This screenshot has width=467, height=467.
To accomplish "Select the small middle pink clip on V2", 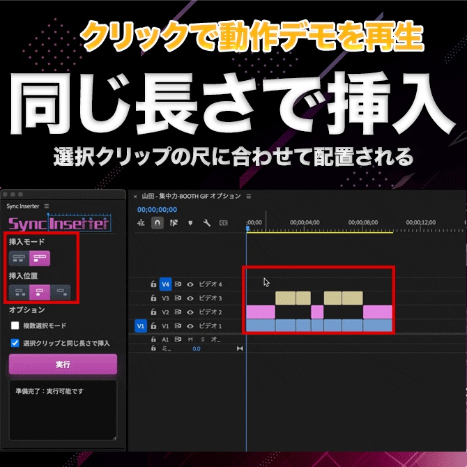I will 317,312.
